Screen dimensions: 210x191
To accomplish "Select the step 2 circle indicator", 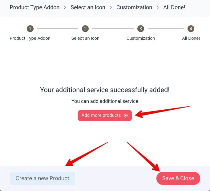I will 85,29.
